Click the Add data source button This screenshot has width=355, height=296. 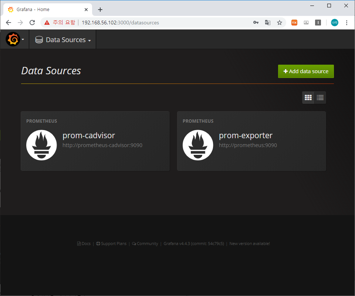pyautogui.click(x=306, y=71)
